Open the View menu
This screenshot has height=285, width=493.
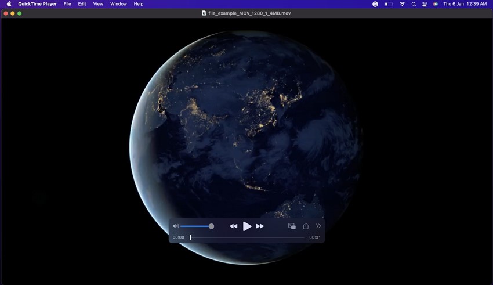pos(98,4)
